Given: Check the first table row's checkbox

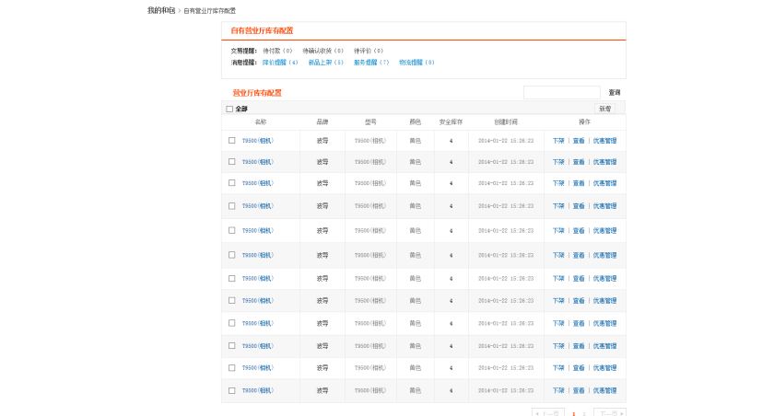Looking at the screenshot, I should pos(231,141).
